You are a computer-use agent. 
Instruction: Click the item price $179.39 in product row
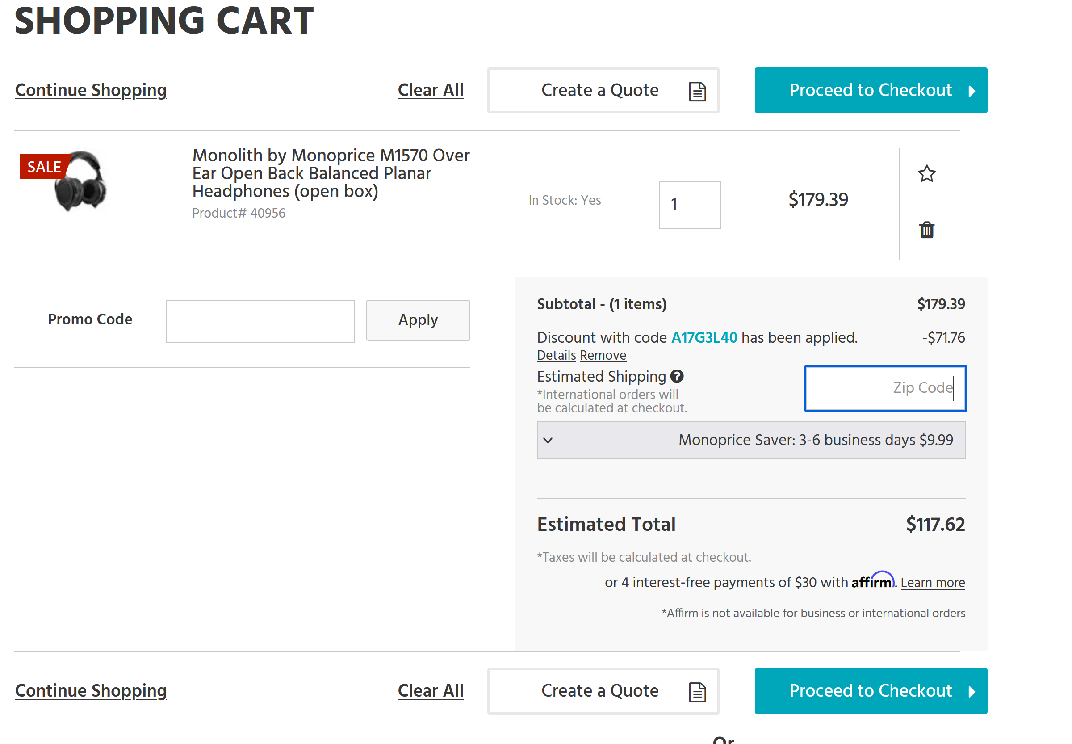click(x=818, y=200)
